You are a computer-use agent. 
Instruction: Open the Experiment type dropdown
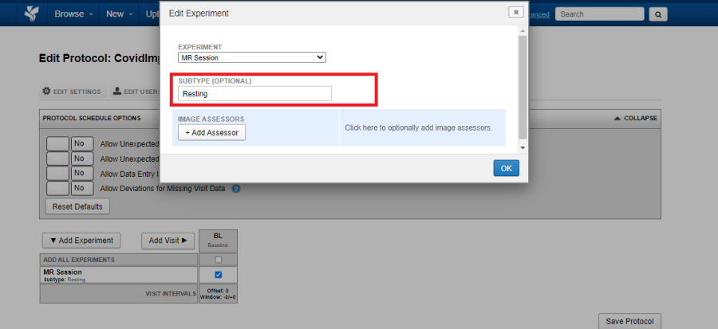(x=252, y=57)
